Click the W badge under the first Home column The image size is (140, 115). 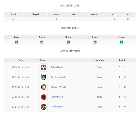(68, 42)
